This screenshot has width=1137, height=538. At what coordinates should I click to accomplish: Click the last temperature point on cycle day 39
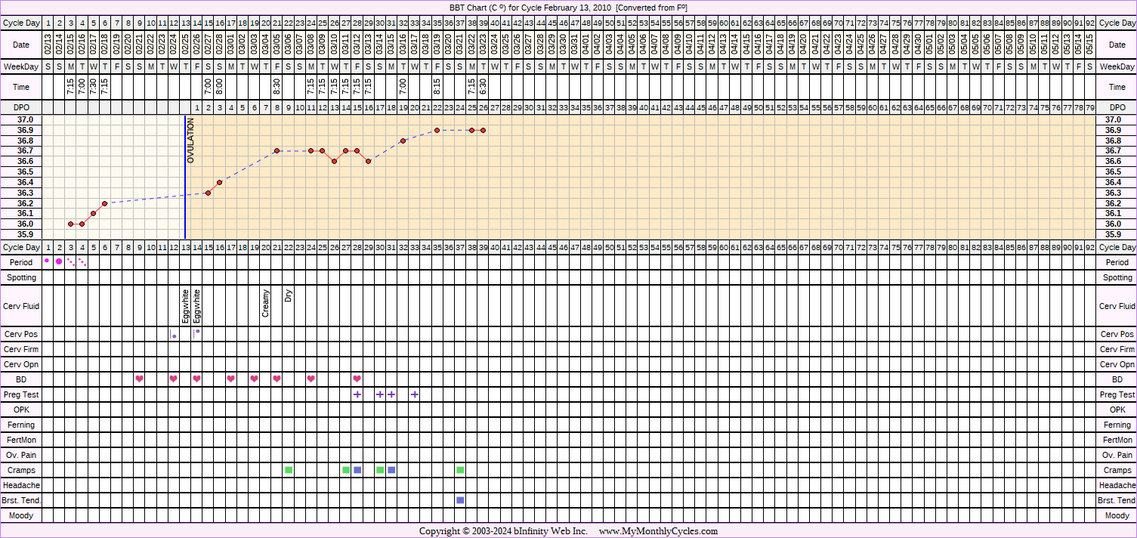[x=483, y=130]
